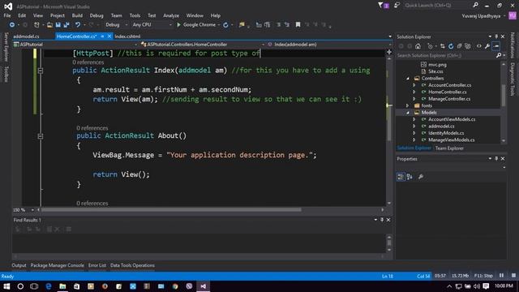The height and width of the screenshot is (292, 519).
Task: Click Show All Files icon in Solution Explorer
Action: [468, 46]
